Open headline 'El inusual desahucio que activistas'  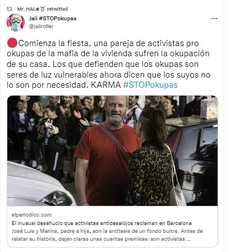coord(102,223)
